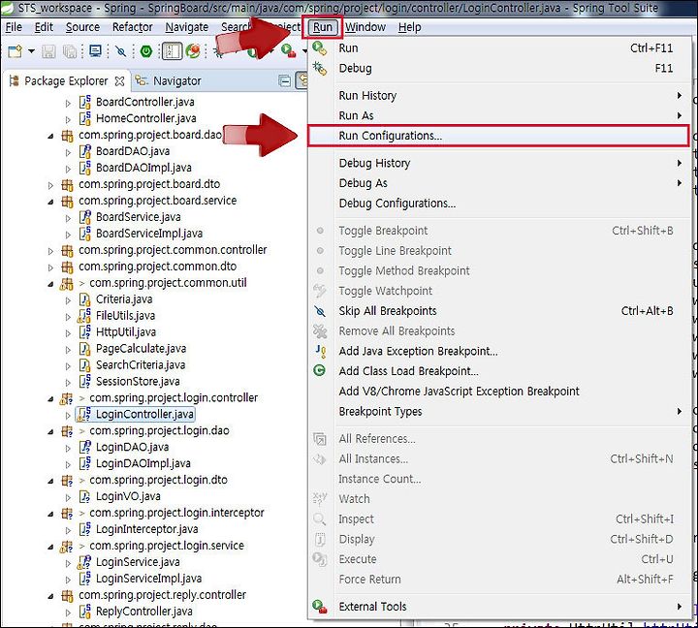Open the Breakpoint Types submenu
The width and height of the screenshot is (698, 628).
[x=499, y=411]
